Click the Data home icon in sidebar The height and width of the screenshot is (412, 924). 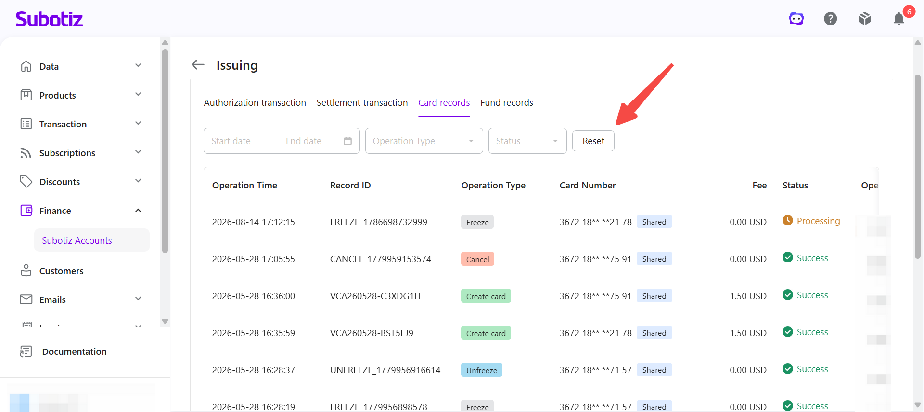click(x=26, y=66)
